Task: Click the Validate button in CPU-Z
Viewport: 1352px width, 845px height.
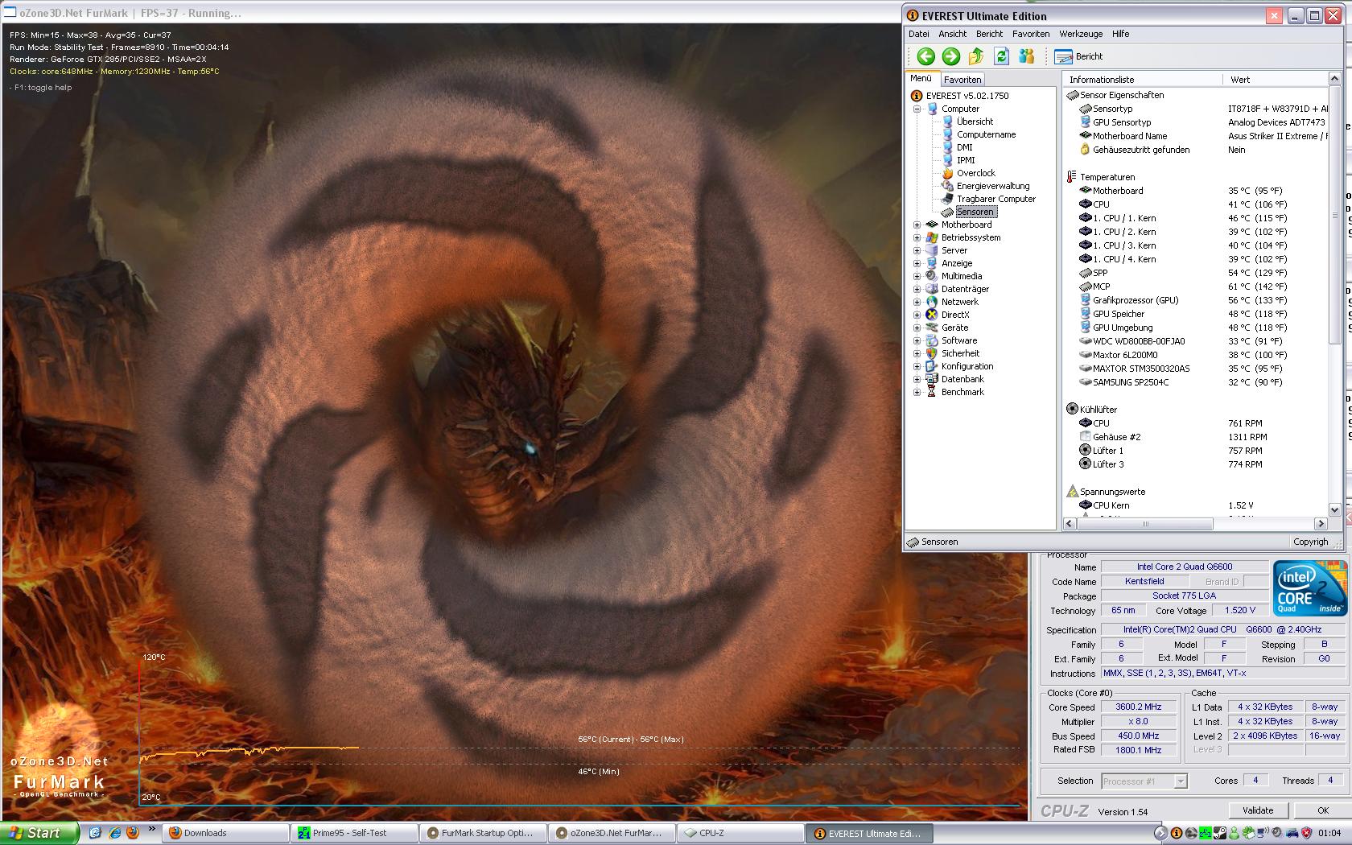Action: click(1258, 810)
